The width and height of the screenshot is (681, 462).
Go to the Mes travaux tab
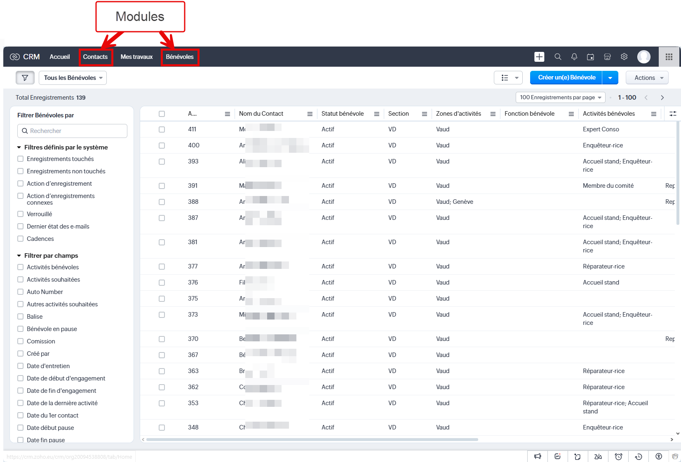[136, 57]
